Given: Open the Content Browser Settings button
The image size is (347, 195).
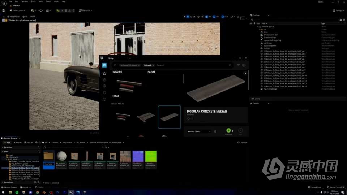Looking at the screenshot, I should [242, 142].
